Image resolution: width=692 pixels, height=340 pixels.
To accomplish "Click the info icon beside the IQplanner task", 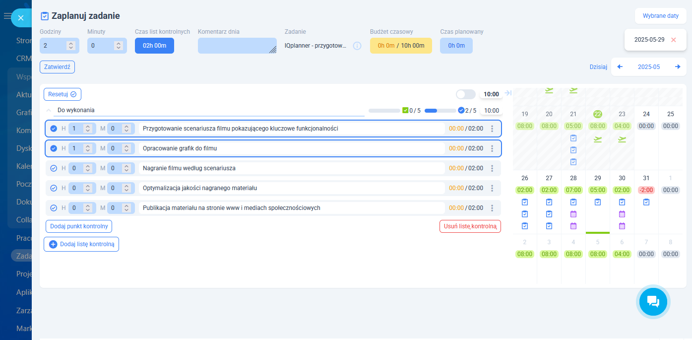I will pos(357,46).
